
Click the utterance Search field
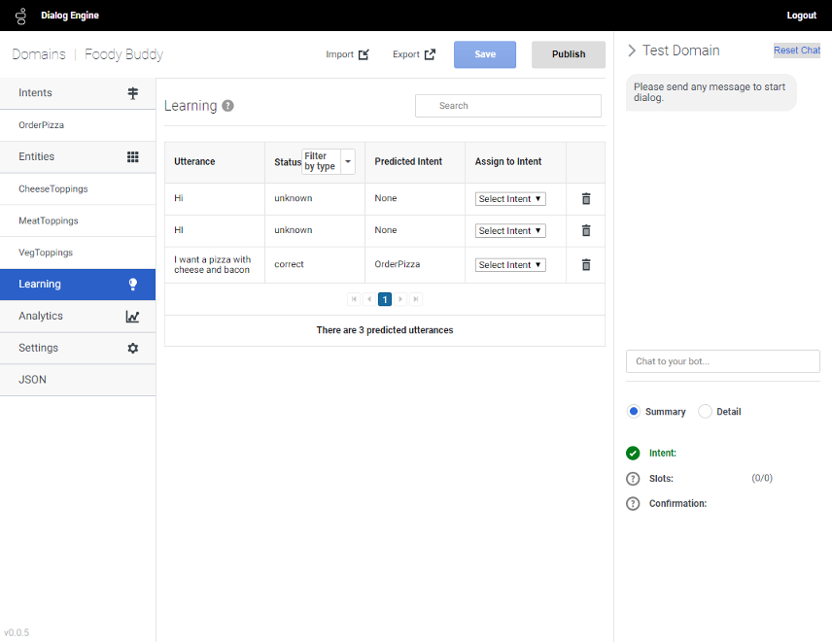coord(508,106)
